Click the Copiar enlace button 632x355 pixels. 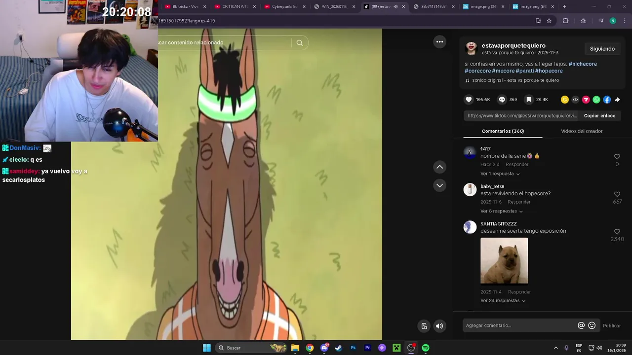599,116
